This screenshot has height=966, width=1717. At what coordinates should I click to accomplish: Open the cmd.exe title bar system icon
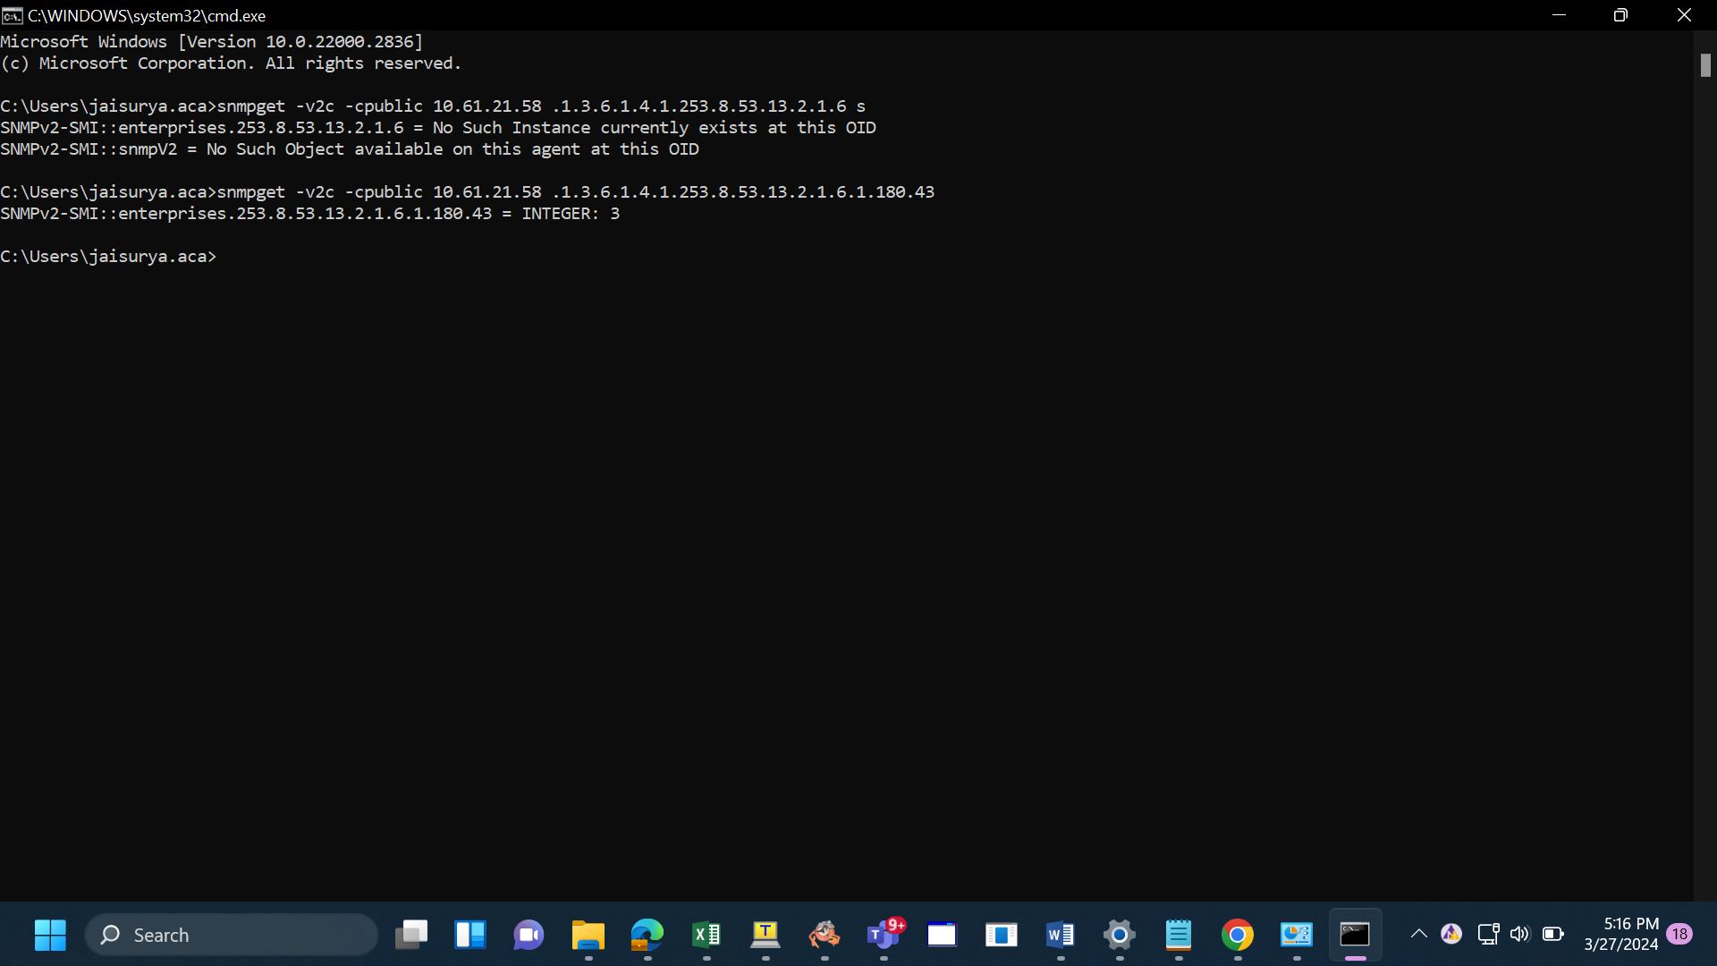13,15
